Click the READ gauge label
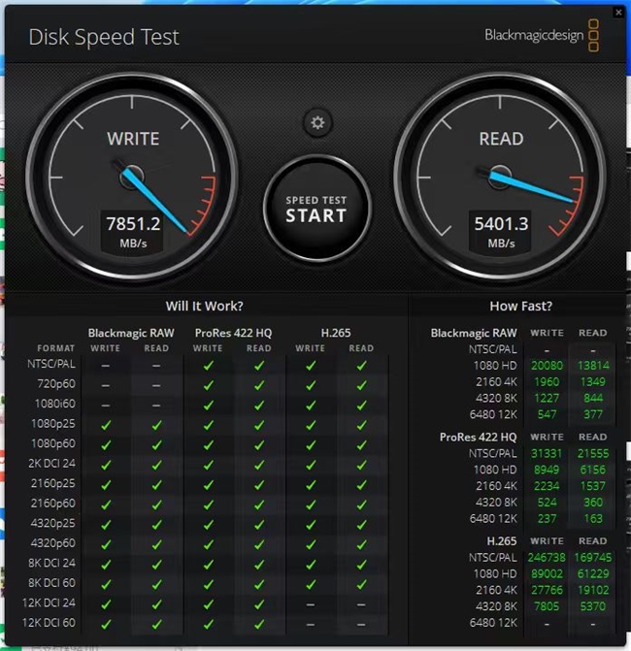 [x=501, y=139]
